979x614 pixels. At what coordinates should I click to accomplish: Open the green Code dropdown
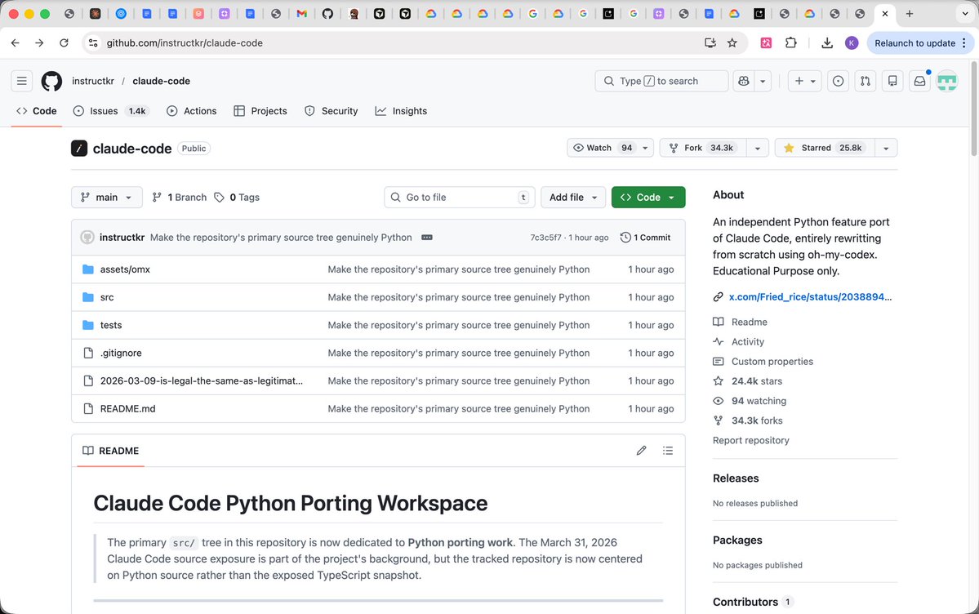[648, 198]
